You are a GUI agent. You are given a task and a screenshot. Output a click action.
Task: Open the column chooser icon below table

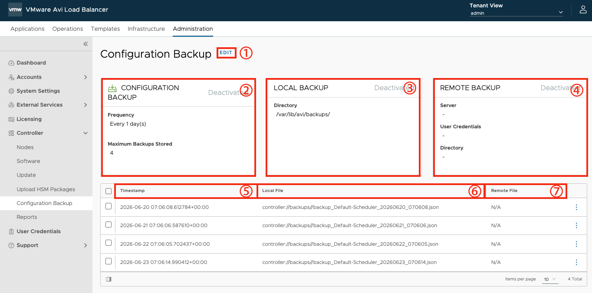(109, 279)
